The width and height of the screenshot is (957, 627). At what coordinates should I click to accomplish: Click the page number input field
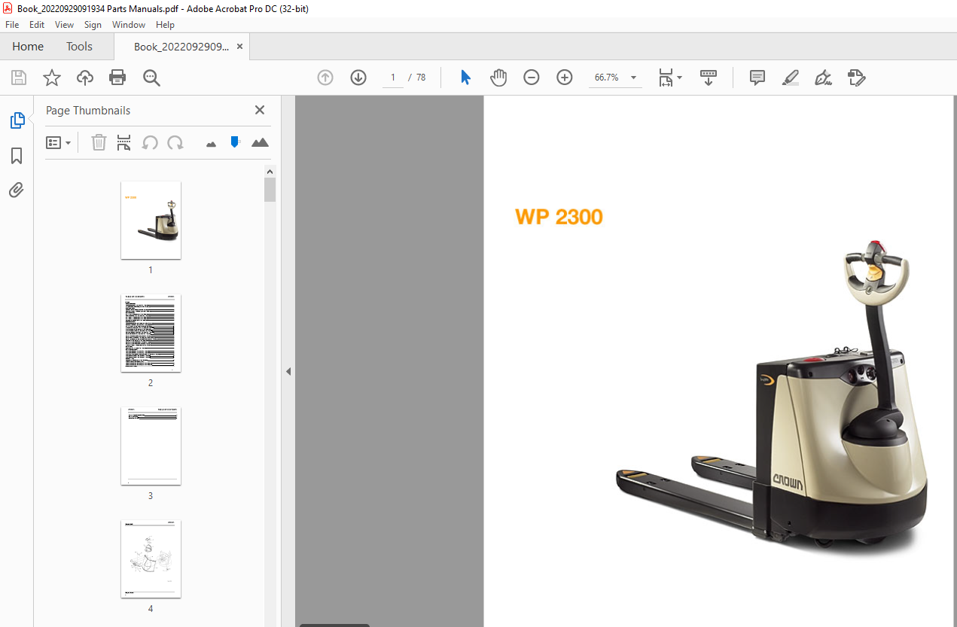(393, 78)
